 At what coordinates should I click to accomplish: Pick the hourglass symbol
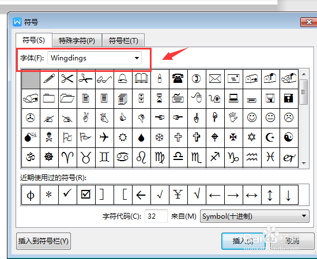click(160, 98)
